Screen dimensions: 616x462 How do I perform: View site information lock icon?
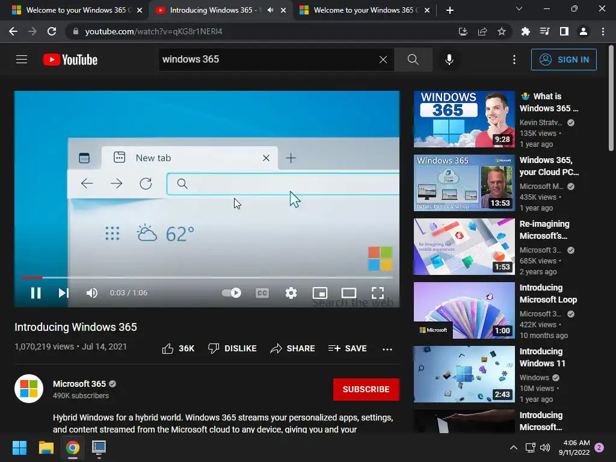[x=76, y=31]
